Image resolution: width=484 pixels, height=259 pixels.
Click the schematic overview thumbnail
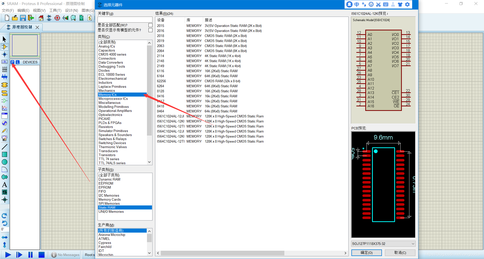tap(25, 45)
